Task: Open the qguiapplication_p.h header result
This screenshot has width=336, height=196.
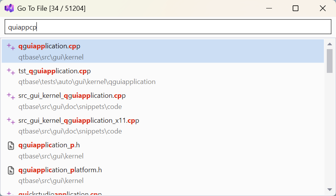Action: (x=49, y=145)
